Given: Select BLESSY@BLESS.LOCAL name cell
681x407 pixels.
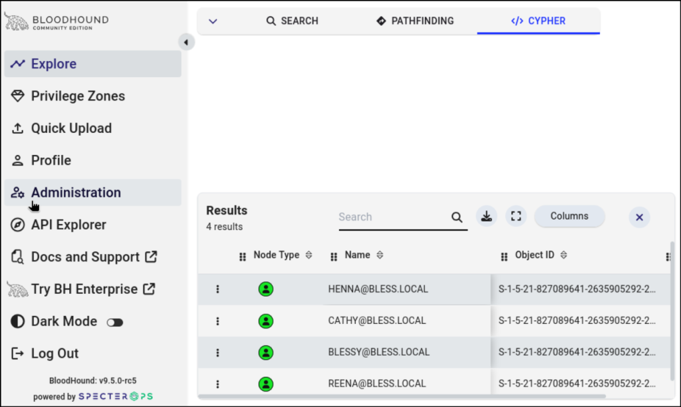Looking at the screenshot, I should click(x=378, y=352).
